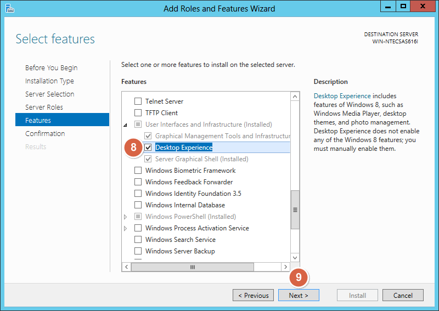Image resolution: width=439 pixels, height=311 pixels.
Task: Collapse User Interfaces and Infrastructure node
Action: point(125,125)
